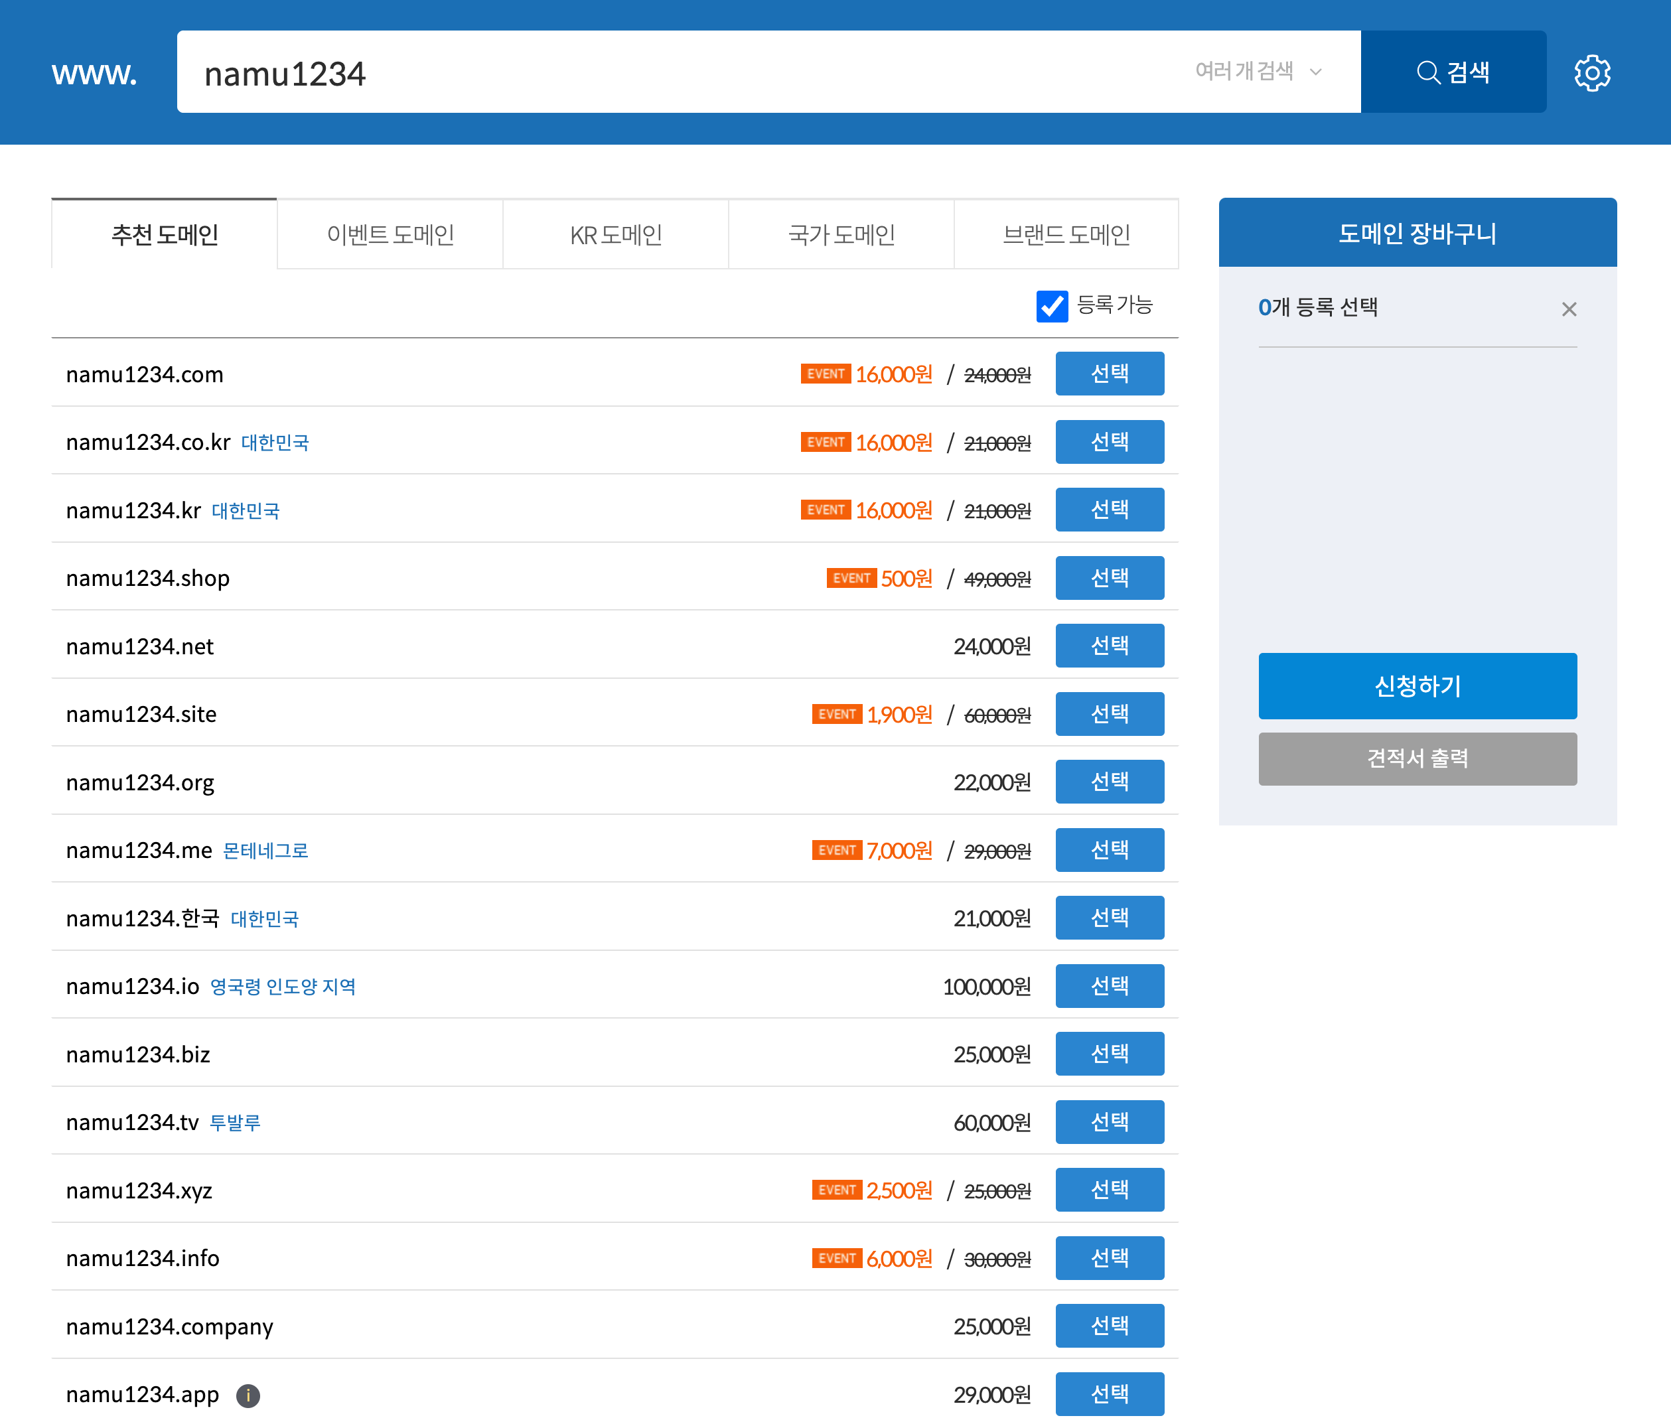This screenshot has height=1424, width=1671.
Task: Add namu1234.xyz with its 선택 button
Action: (x=1109, y=1189)
